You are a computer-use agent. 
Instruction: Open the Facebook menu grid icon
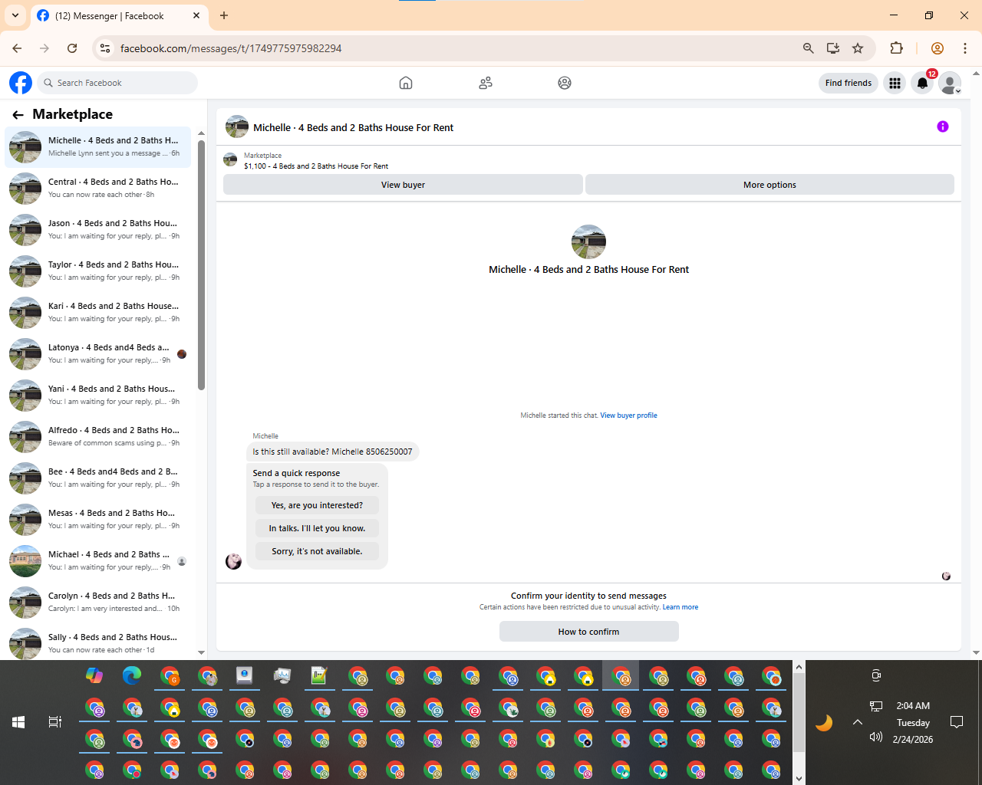(895, 83)
